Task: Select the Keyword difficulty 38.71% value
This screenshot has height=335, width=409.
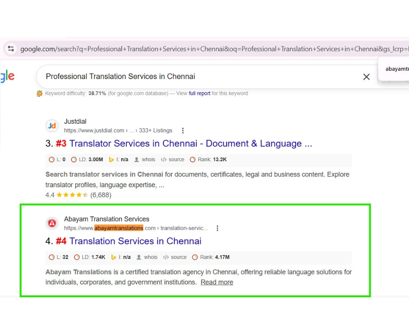Action: pyautogui.click(x=97, y=93)
